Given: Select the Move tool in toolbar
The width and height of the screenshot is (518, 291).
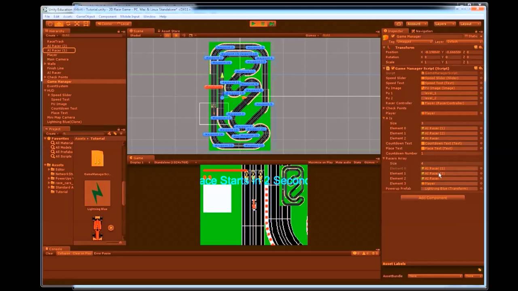Looking at the screenshot, I should tap(59, 24).
